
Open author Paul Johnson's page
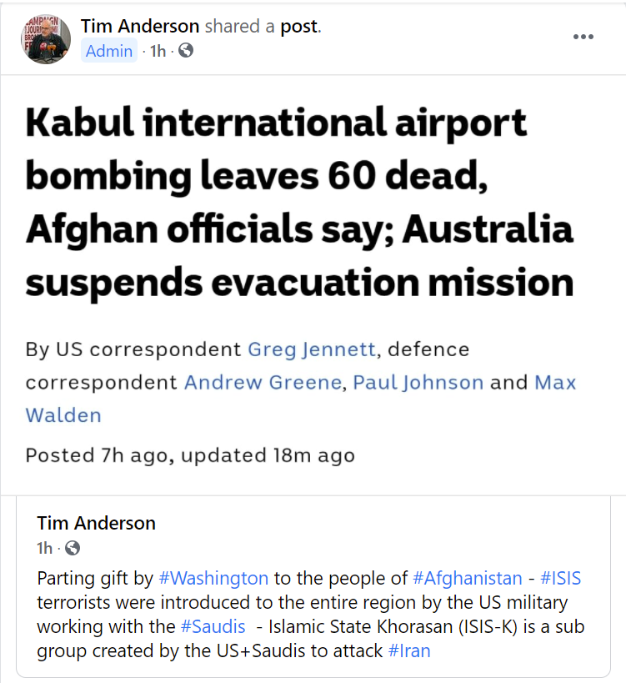click(418, 382)
